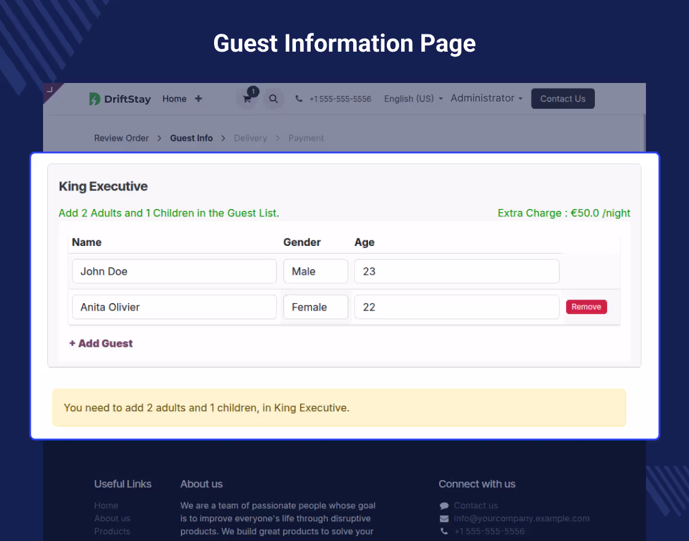Click the Extra Charge €50.0 /night text
This screenshot has width=689, height=541.
pos(564,213)
